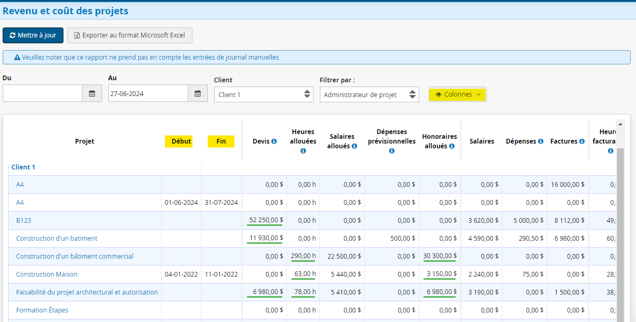Open the Colonnes visibility dropdown
This screenshot has height=322, width=636.
(458, 94)
